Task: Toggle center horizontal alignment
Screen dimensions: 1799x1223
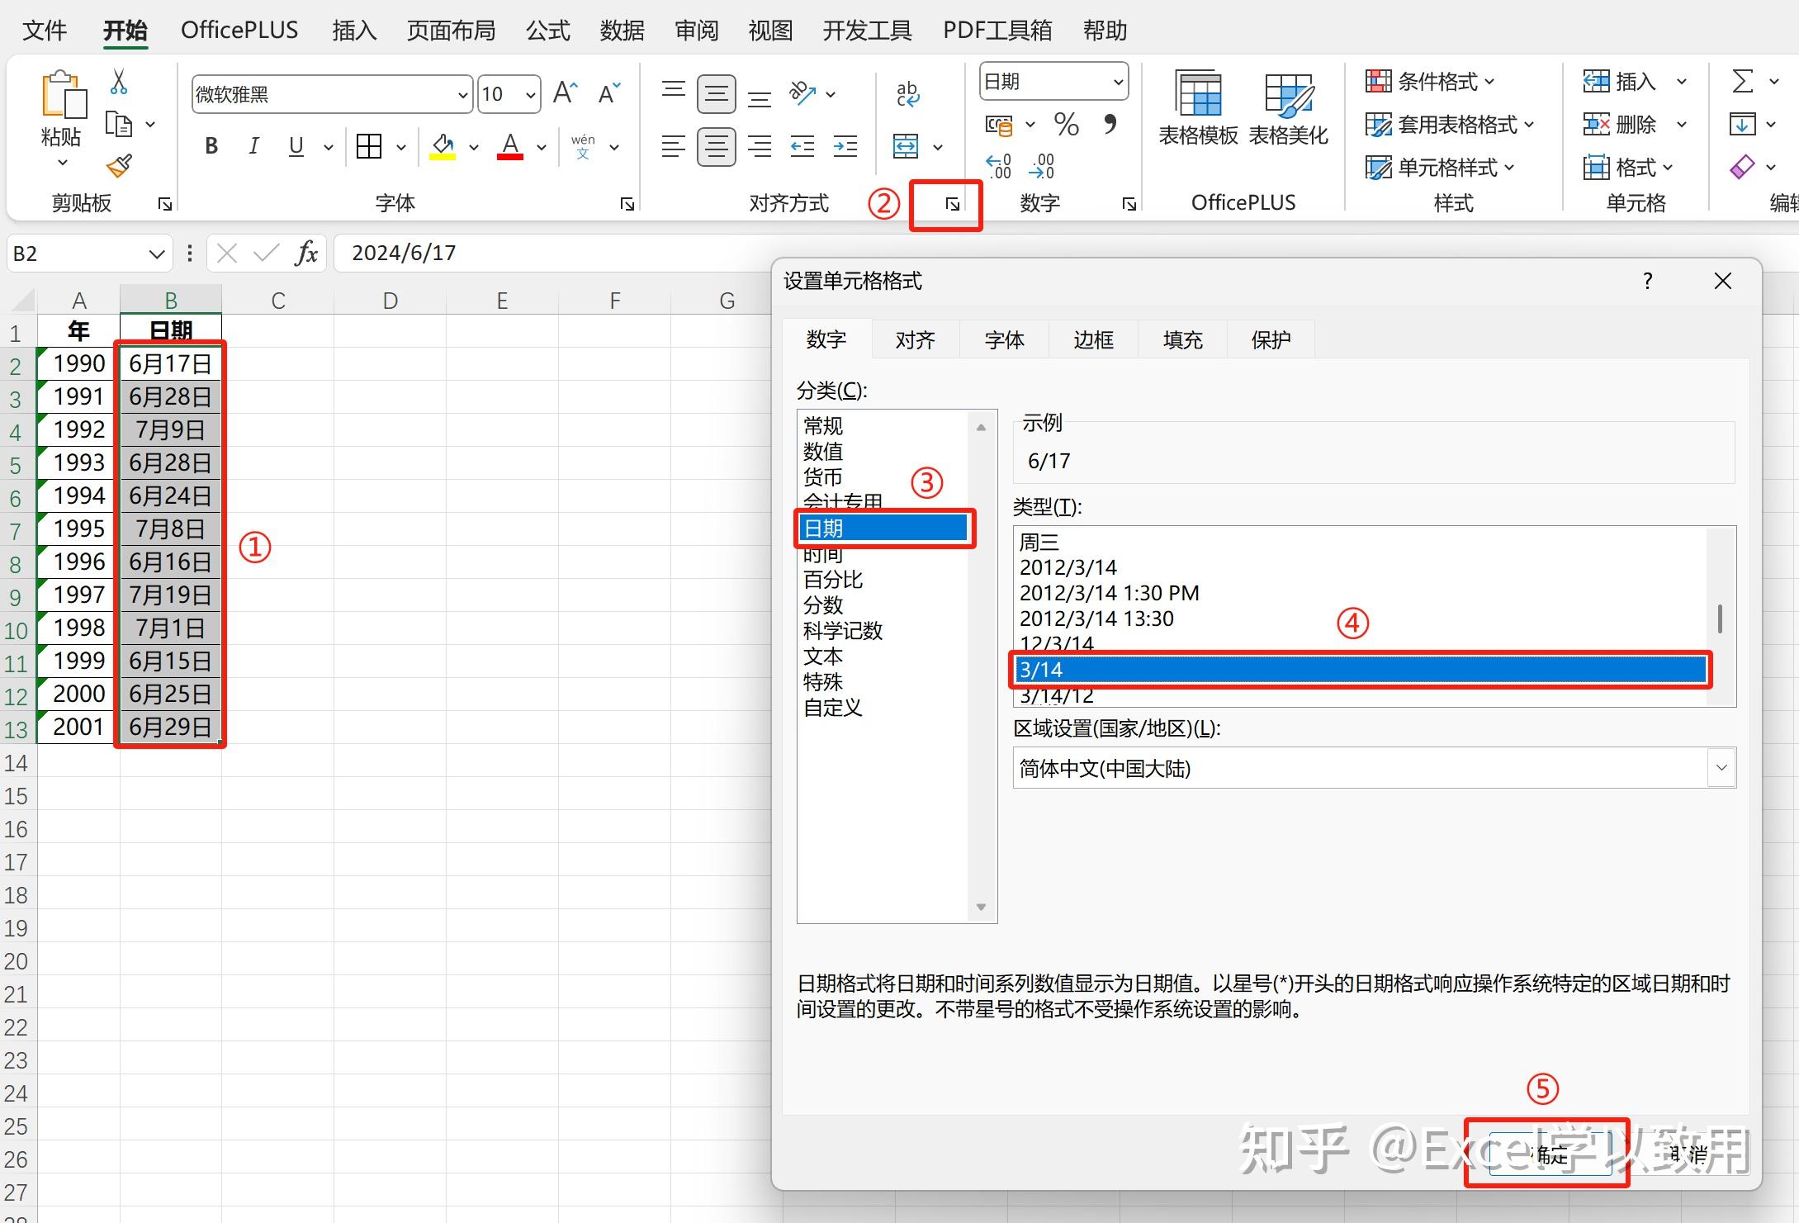Action: click(x=717, y=147)
